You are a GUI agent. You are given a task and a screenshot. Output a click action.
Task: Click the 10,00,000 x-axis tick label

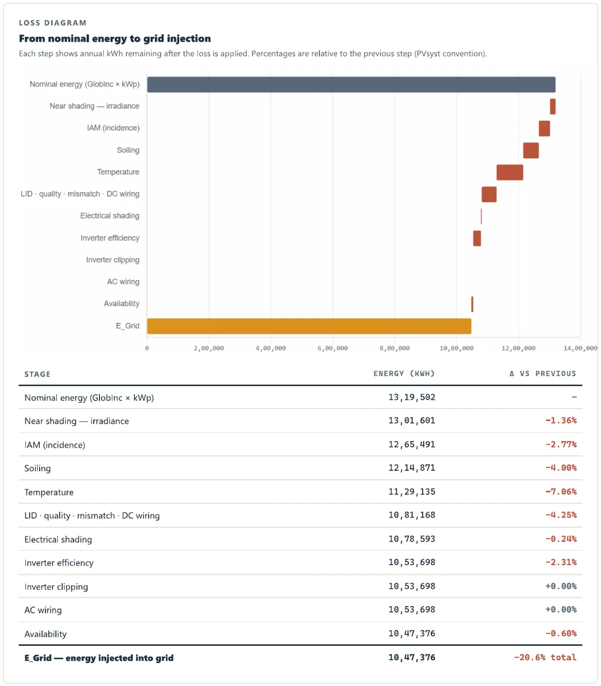[457, 348]
